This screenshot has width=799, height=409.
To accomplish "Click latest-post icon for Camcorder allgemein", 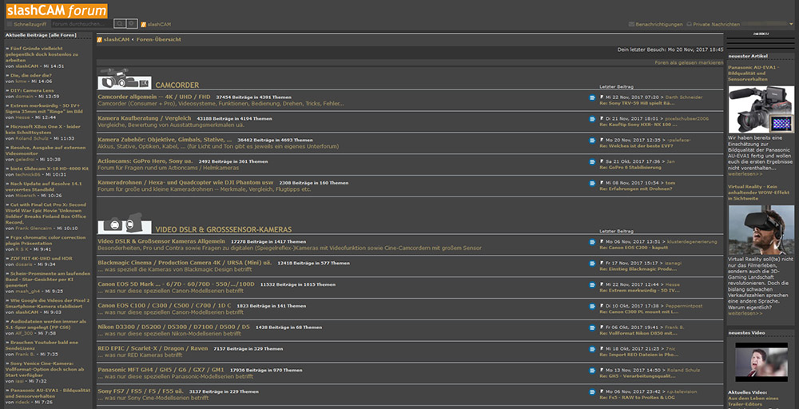I will tap(592, 97).
